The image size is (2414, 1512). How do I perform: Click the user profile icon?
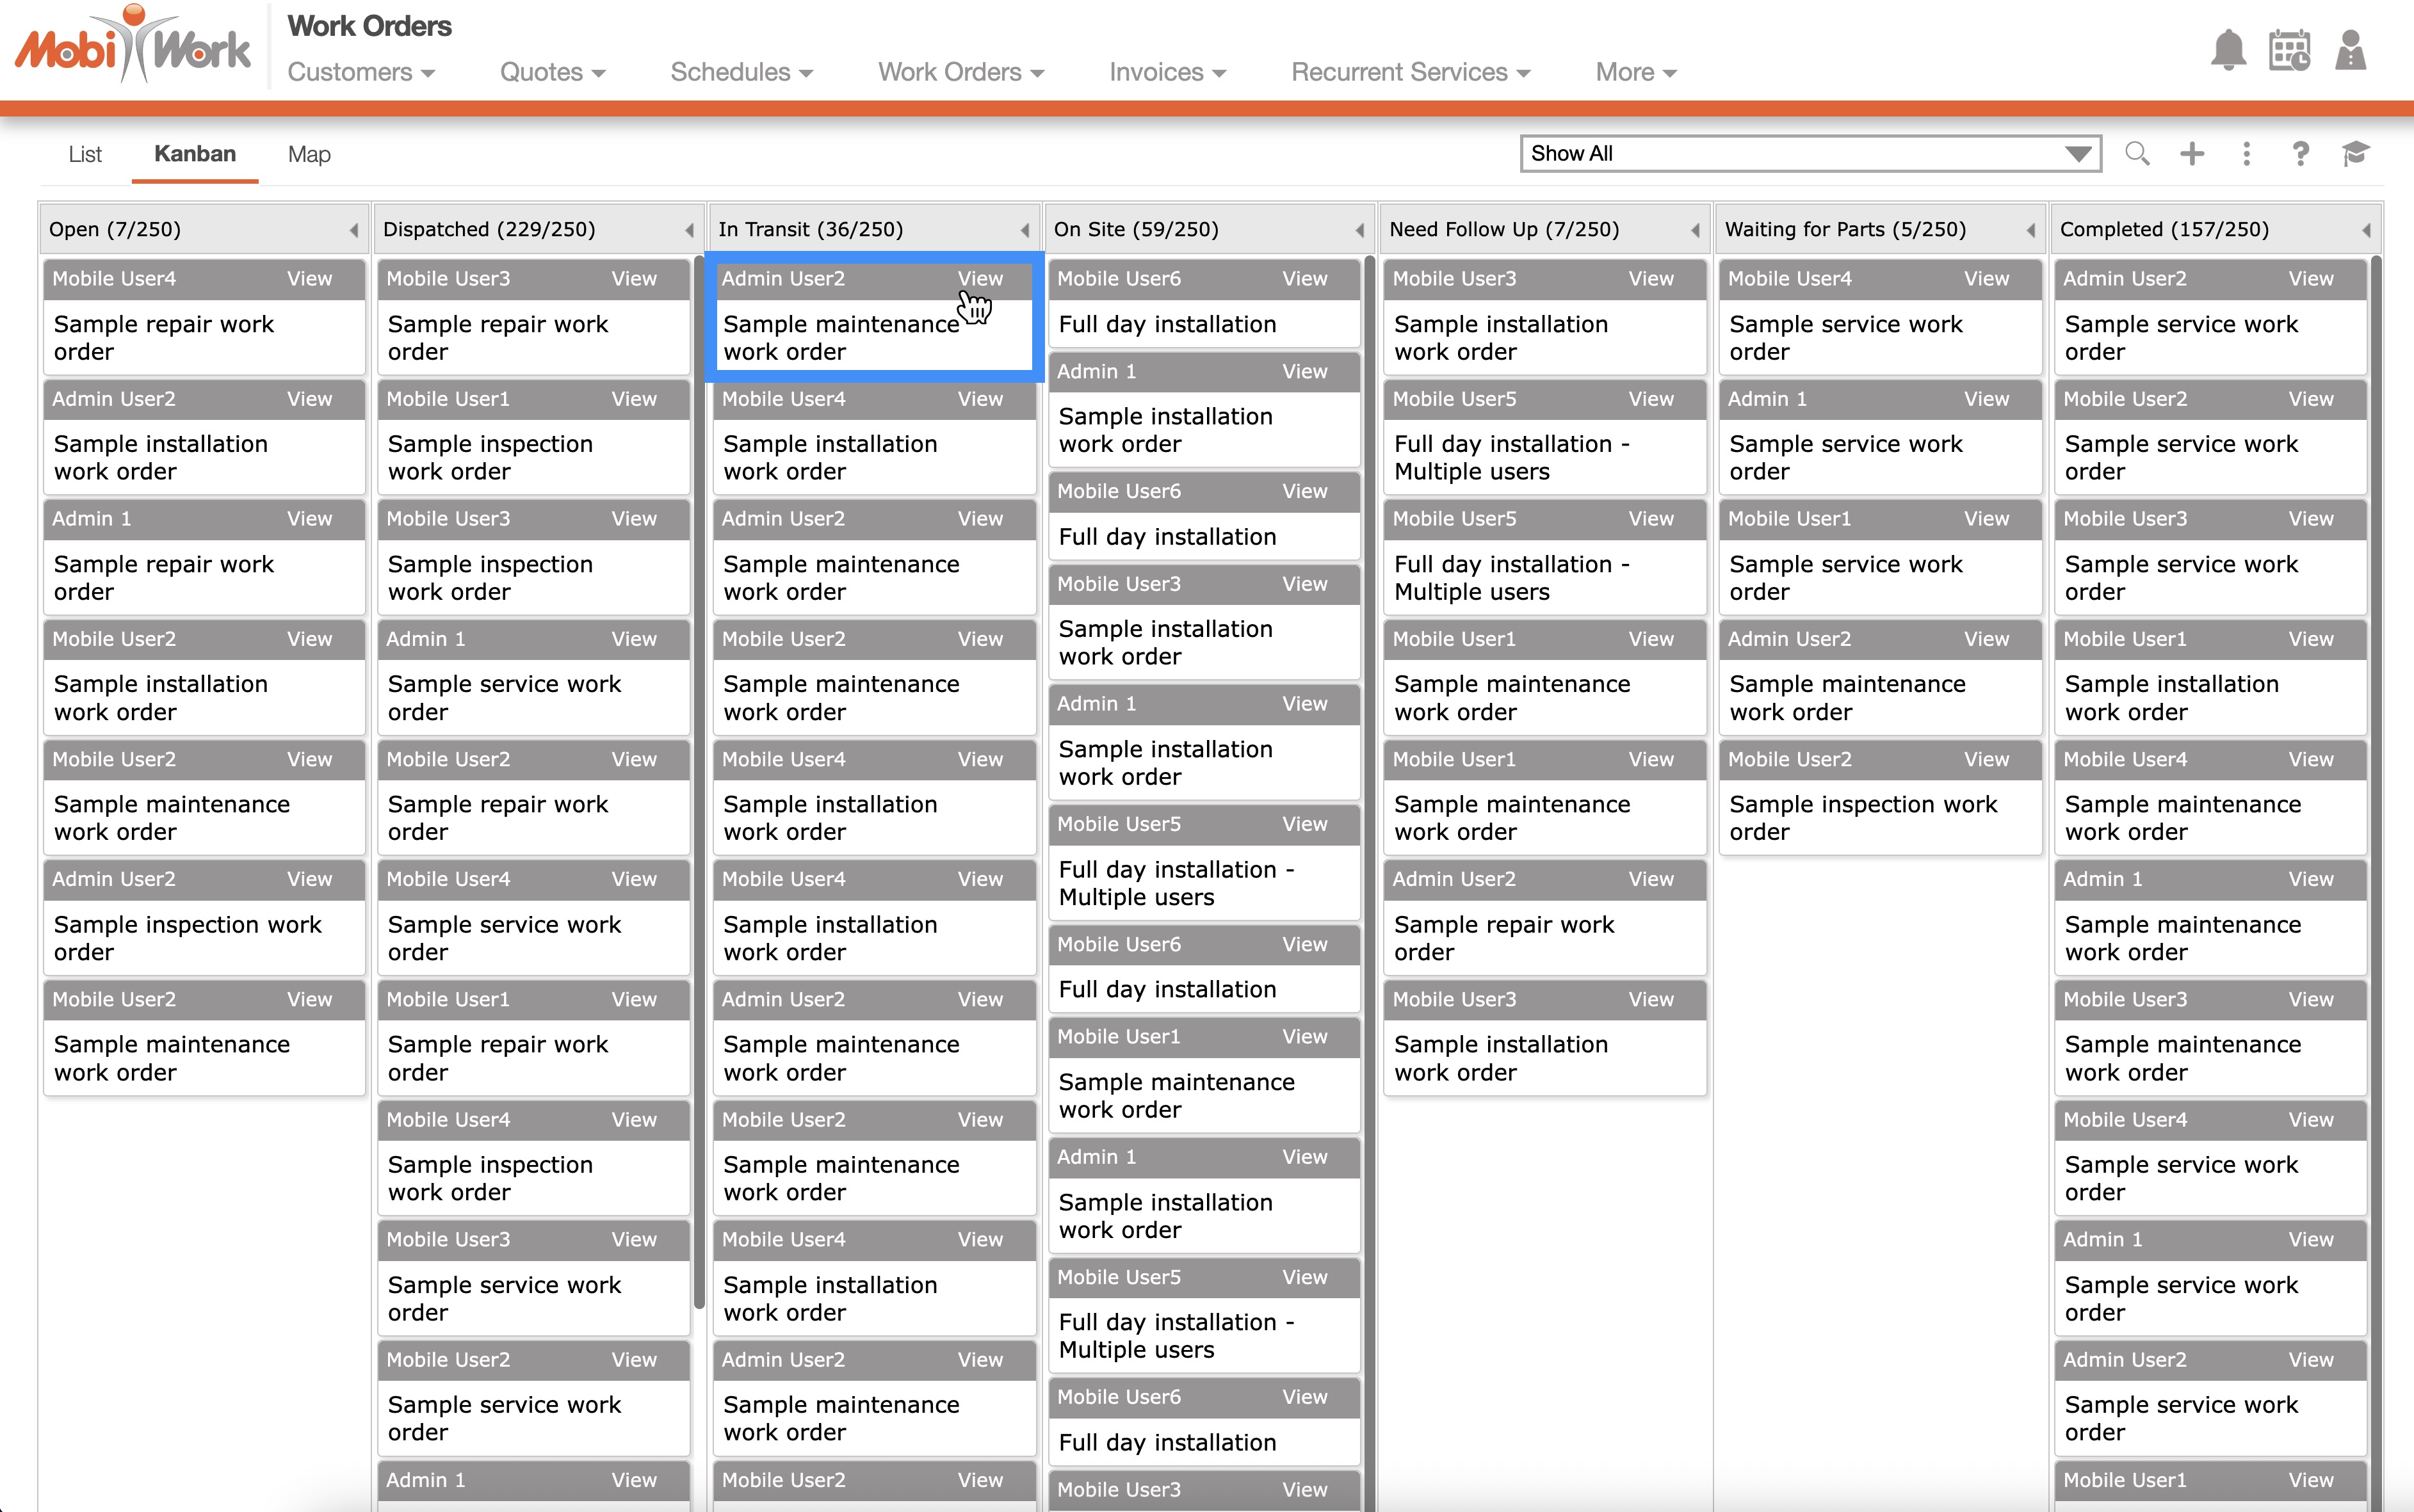pos(2350,50)
